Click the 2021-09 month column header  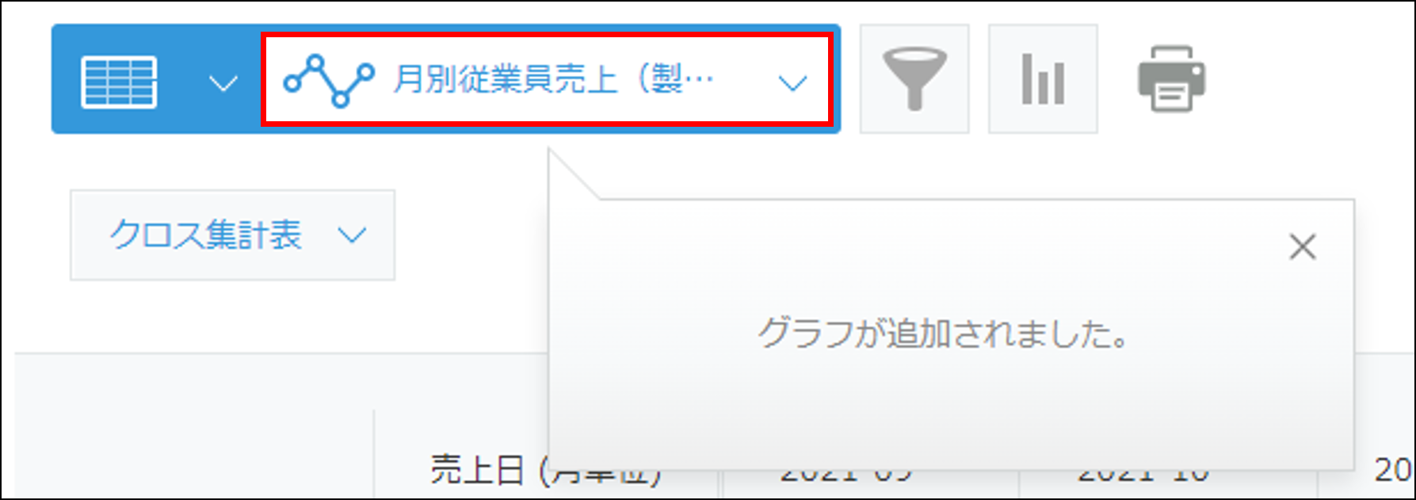pos(846,473)
